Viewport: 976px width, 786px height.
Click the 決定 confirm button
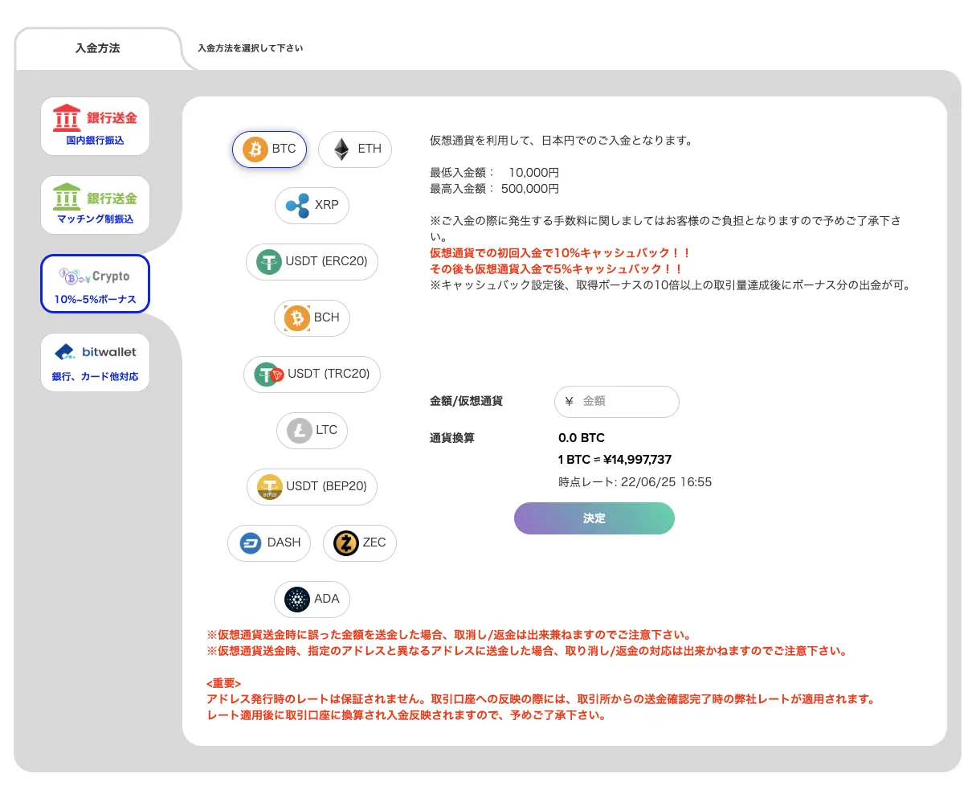click(594, 518)
